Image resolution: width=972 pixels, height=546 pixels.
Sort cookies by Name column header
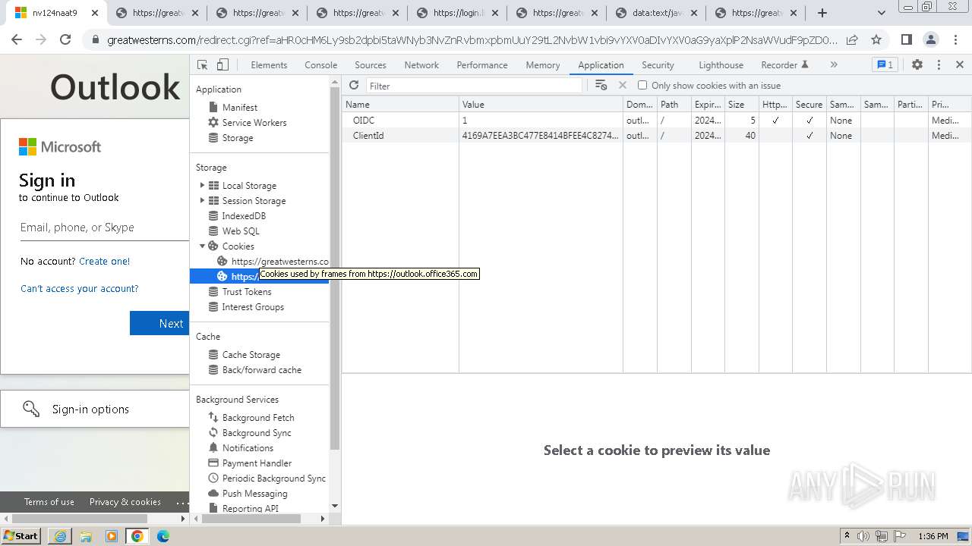click(x=401, y=105)
